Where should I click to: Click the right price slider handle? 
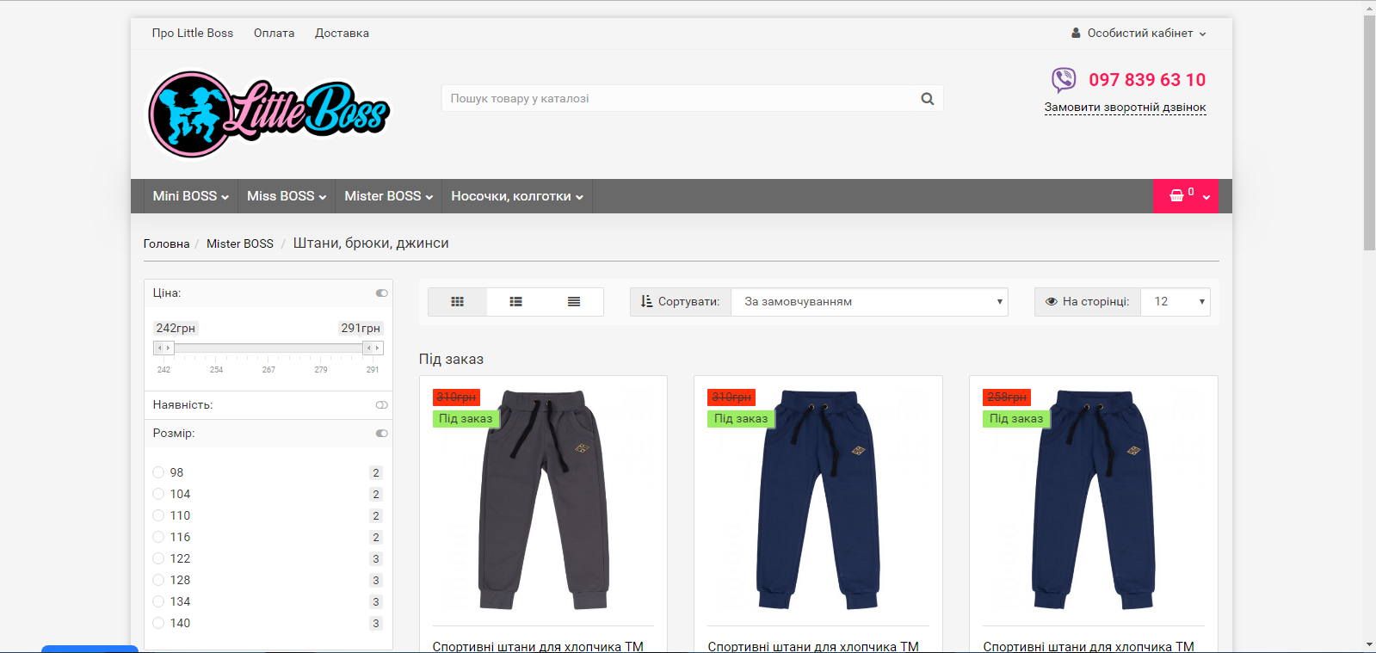tap(373, 348)
